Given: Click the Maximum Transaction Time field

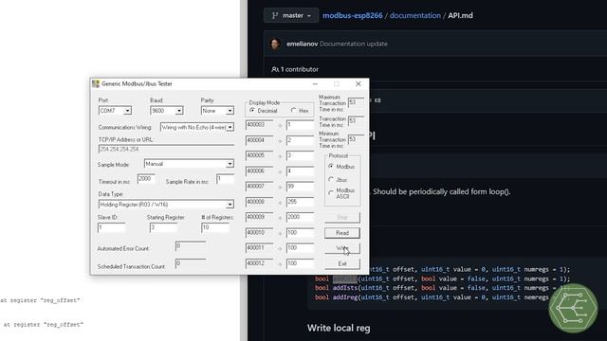Looking at the screenshot, I should click(356, 103).
